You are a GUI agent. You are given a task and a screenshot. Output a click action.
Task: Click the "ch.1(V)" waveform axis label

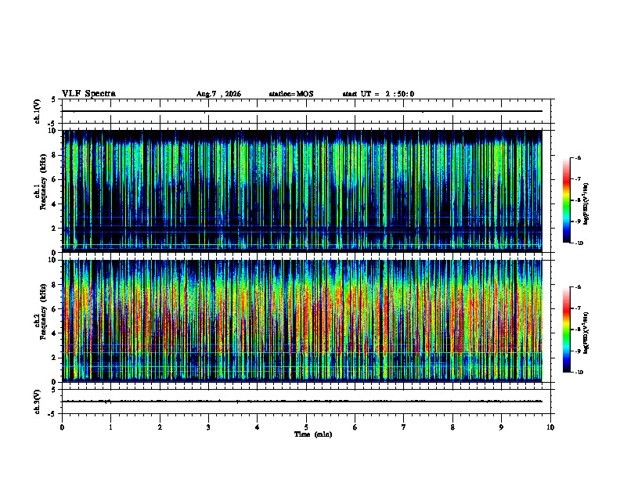(x=38, y=111)
